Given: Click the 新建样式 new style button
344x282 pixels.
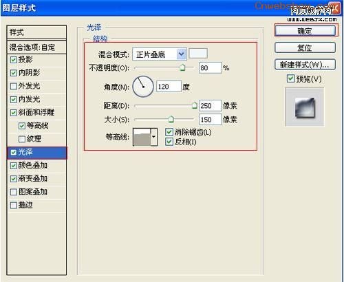Looking at the screenshot, I should click(305, 65).
